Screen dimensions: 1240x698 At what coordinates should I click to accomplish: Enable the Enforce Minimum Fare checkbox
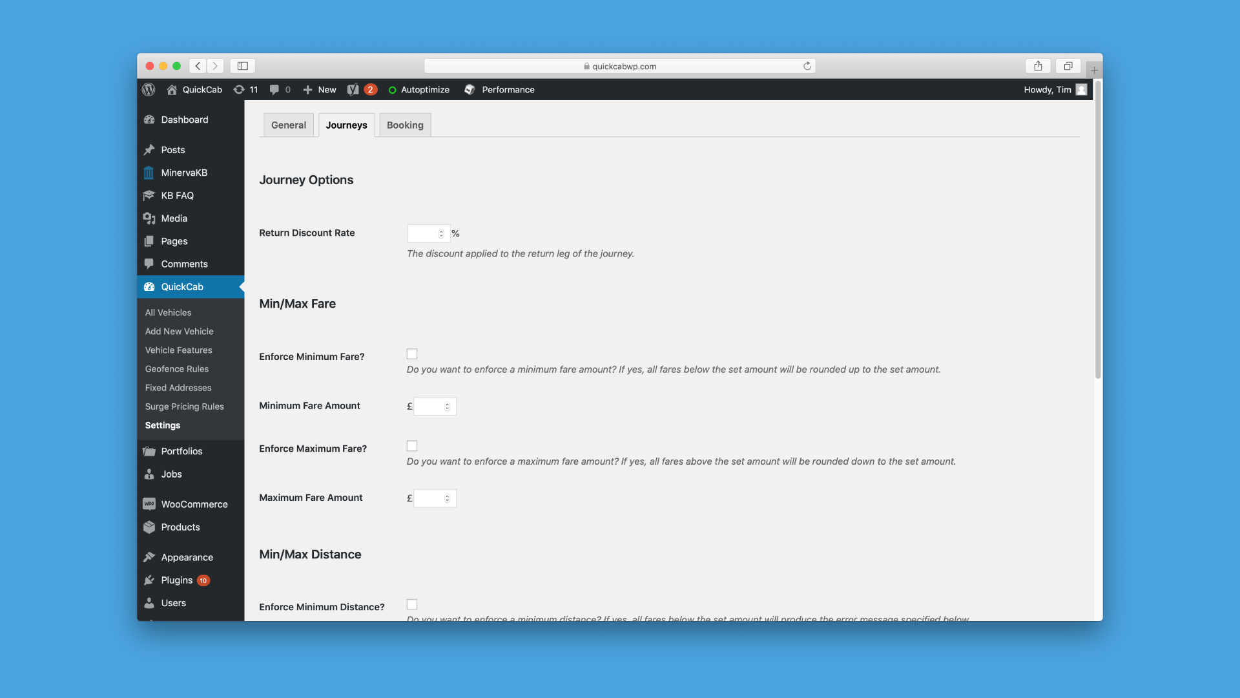pos(412,354)
